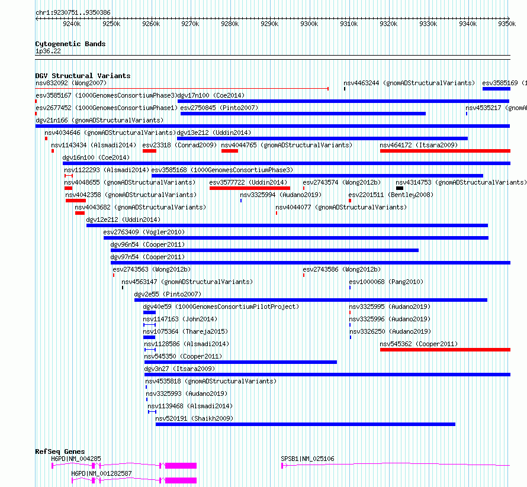This screenshot has height=487, width=527.
Task: Click esv3585167 1000GenomesConsortiumPhase3 label
Action: (106, 95)
